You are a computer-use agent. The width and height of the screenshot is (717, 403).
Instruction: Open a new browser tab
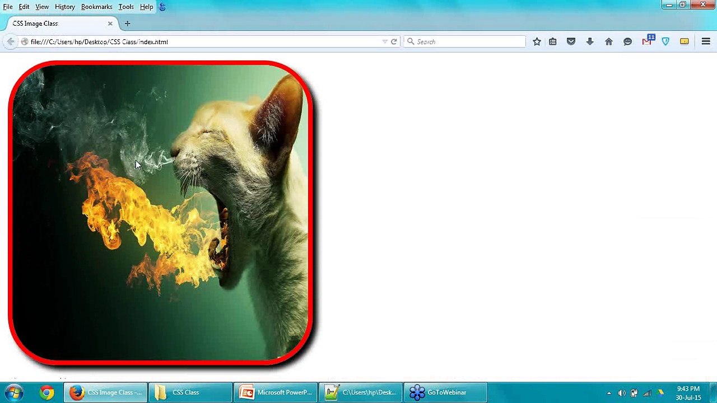127,24
